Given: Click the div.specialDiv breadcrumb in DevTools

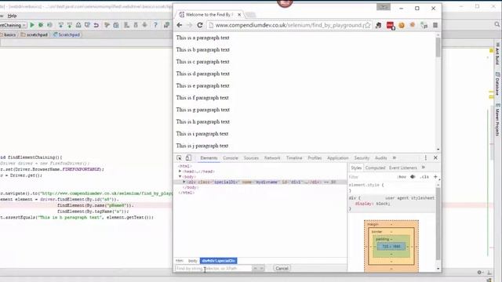Looking at the screenshot, I should tap(219, 261).
